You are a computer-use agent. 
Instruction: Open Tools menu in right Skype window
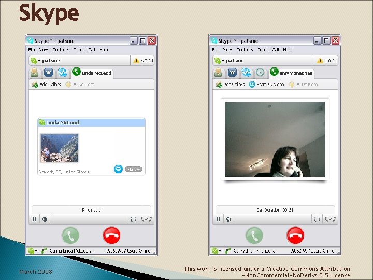262,50
